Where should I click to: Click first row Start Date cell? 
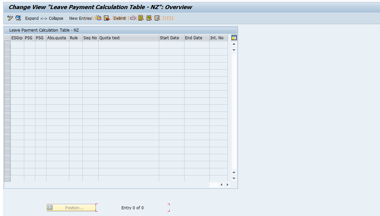172,45
